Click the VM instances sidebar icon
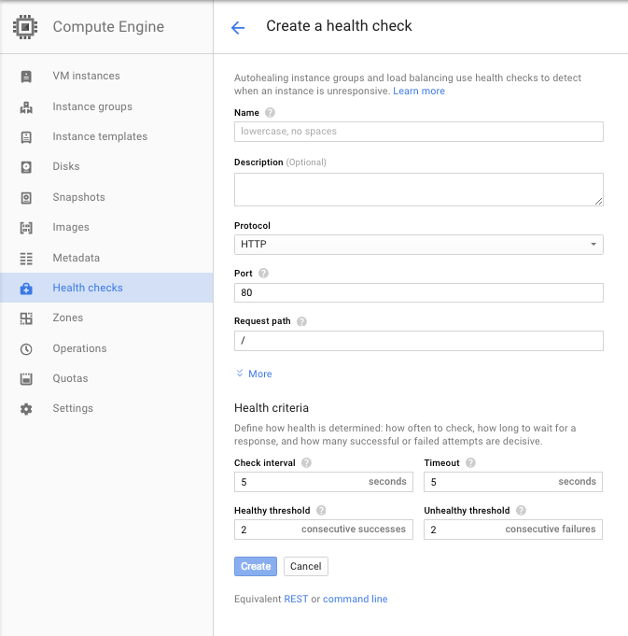This screenshot has height=636, width=628. [26, 77]
